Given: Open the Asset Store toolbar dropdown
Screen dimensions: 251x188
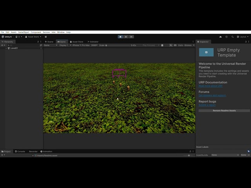Looking at the screenshot, I should click(x=33, y=37).
